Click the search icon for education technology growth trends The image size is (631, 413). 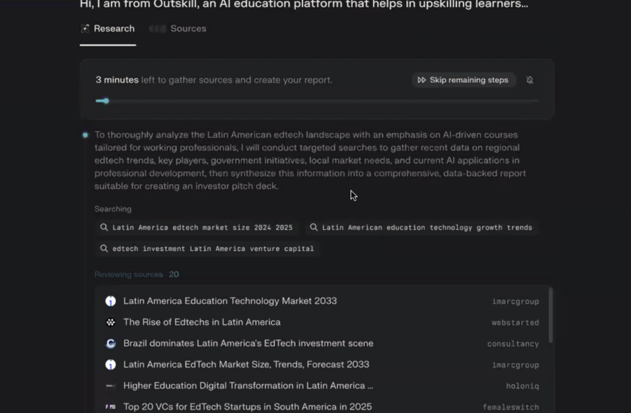[x=314, y=227]
